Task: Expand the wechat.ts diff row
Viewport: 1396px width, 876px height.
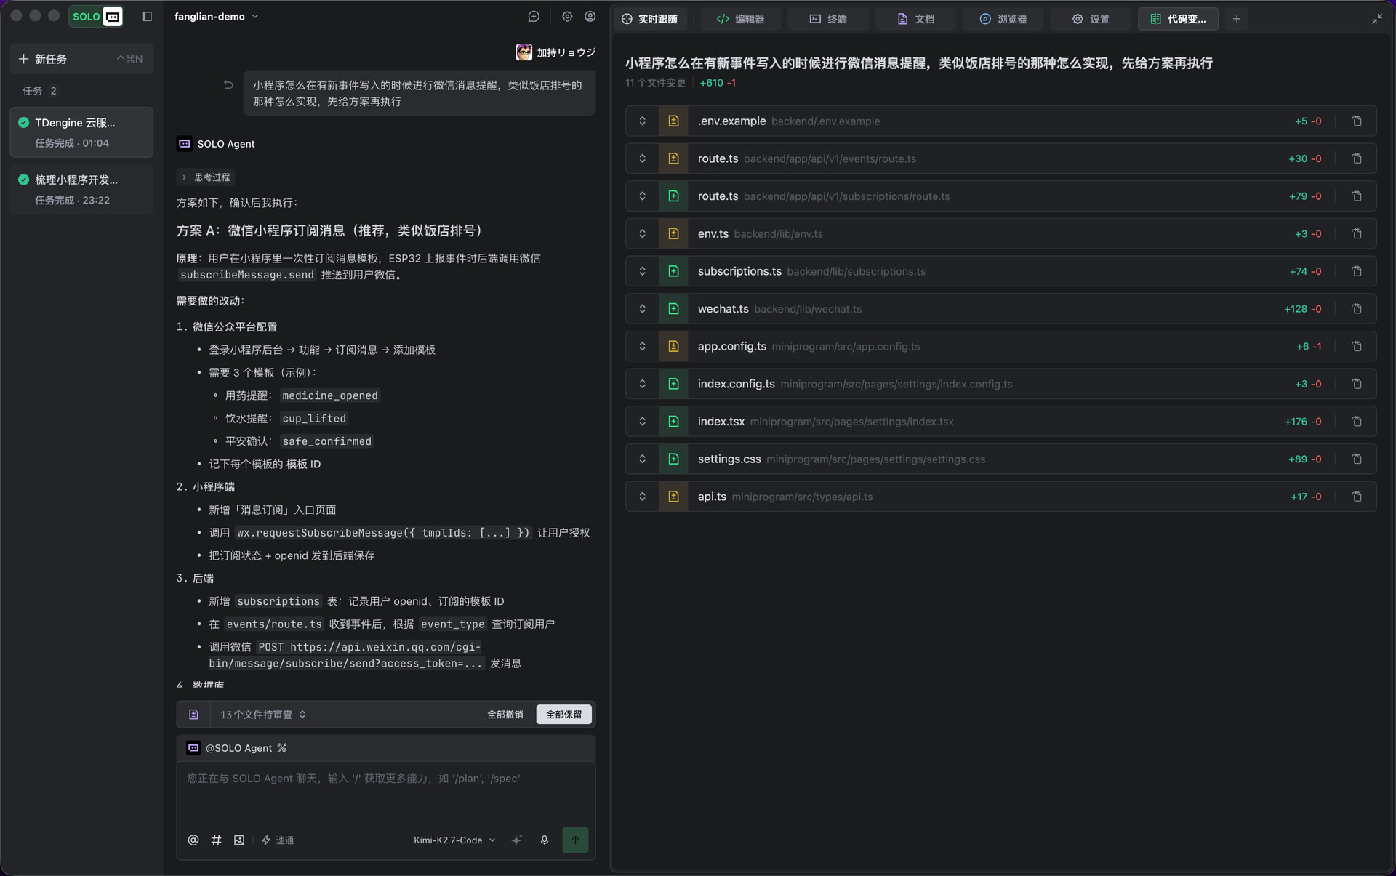Action: (x=643, y=309)
